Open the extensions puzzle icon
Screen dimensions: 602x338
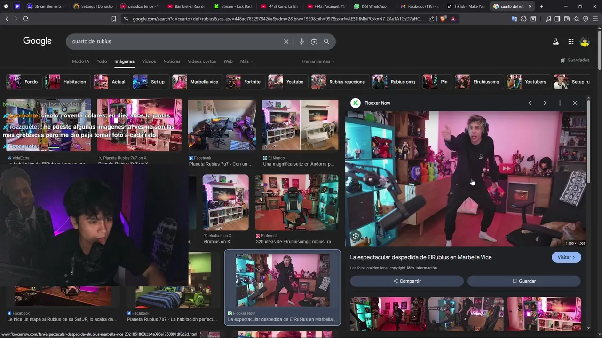(523, 19)
